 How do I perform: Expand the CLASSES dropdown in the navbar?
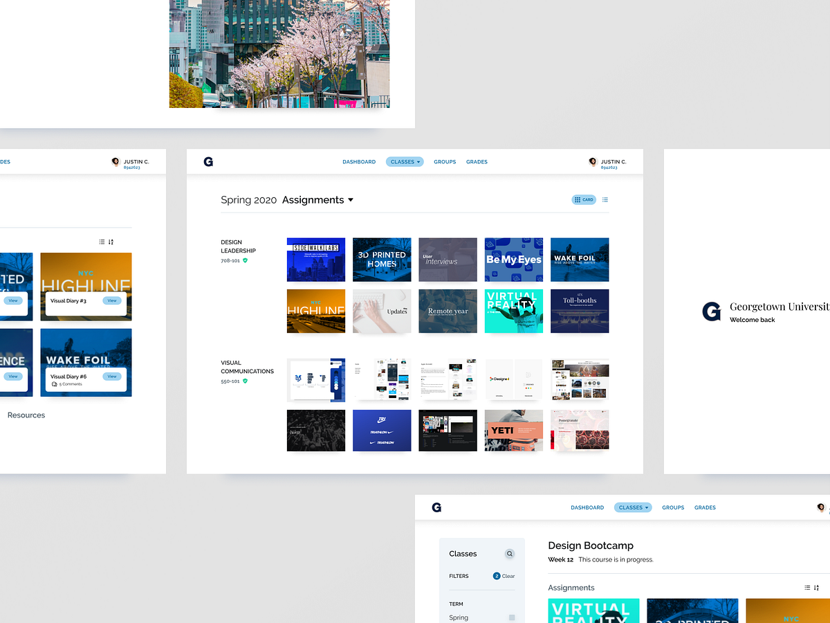(405, 161)
